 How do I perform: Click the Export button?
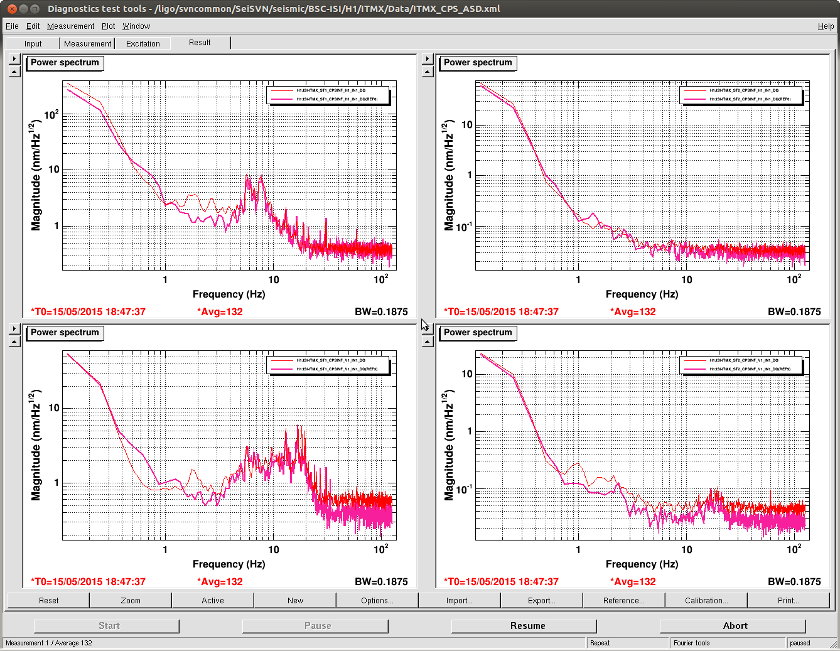tap(542, 600)
